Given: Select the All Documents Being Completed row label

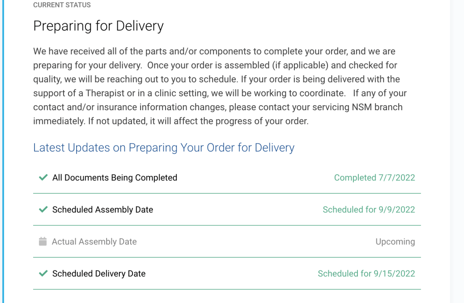Looking at the screenshot, I should point(114,178).
